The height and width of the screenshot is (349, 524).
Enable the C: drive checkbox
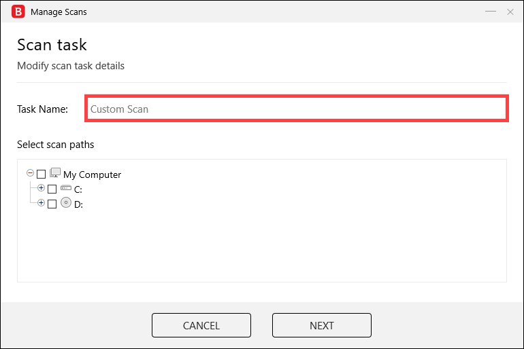[x=52, y=189]
